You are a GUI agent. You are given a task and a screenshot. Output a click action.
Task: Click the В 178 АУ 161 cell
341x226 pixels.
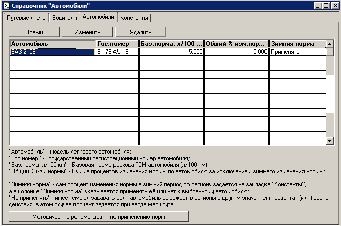[117, 52]
